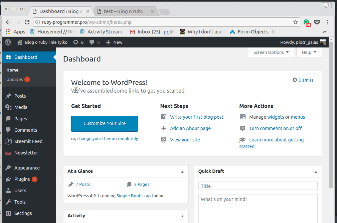The image size is (337, 223).
Task: Show more bookmarks with the chevron
Action: tap(325, 32)
